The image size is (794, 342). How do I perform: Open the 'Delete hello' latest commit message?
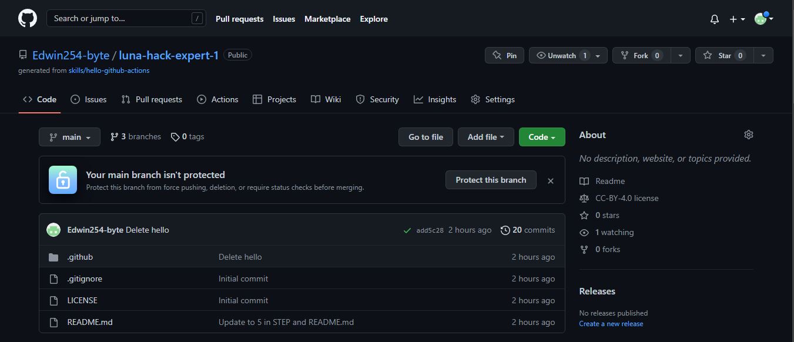[x=148, y=230]
